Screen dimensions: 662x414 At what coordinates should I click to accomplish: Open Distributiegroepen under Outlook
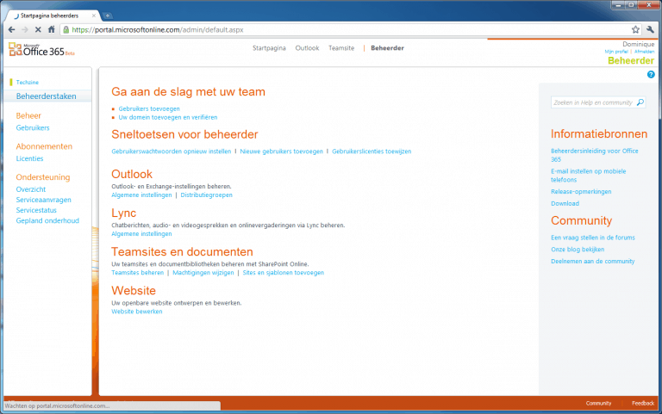tap(206, 195)
